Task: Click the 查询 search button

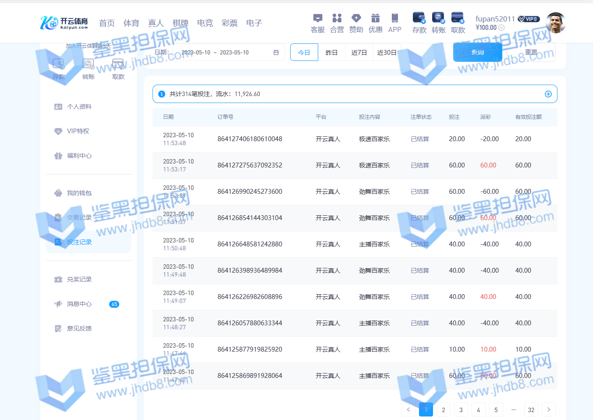Action: point(477,53)
